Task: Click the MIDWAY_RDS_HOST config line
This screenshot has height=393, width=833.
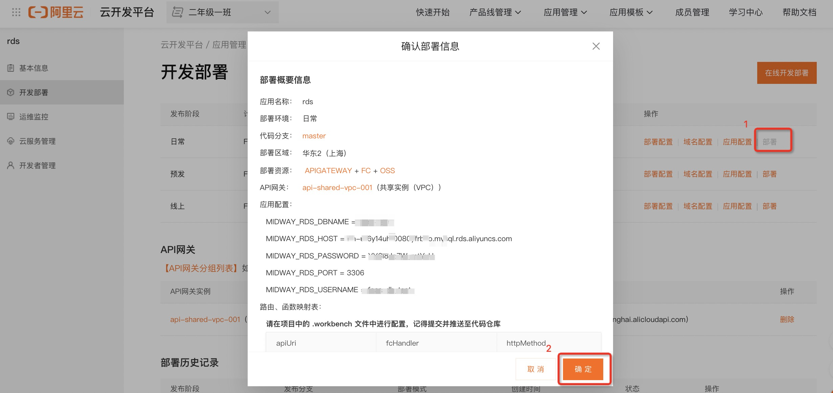Action: (x=389, y=239)
